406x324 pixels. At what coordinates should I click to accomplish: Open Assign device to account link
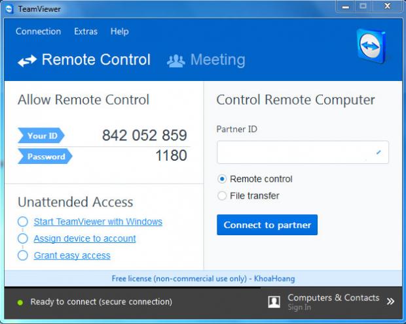[x=84, y=238]
